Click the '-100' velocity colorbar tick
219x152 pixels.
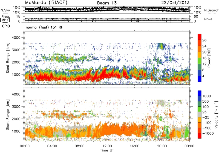207,123
